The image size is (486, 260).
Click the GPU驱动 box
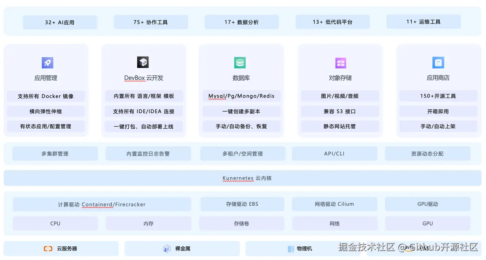428,204
